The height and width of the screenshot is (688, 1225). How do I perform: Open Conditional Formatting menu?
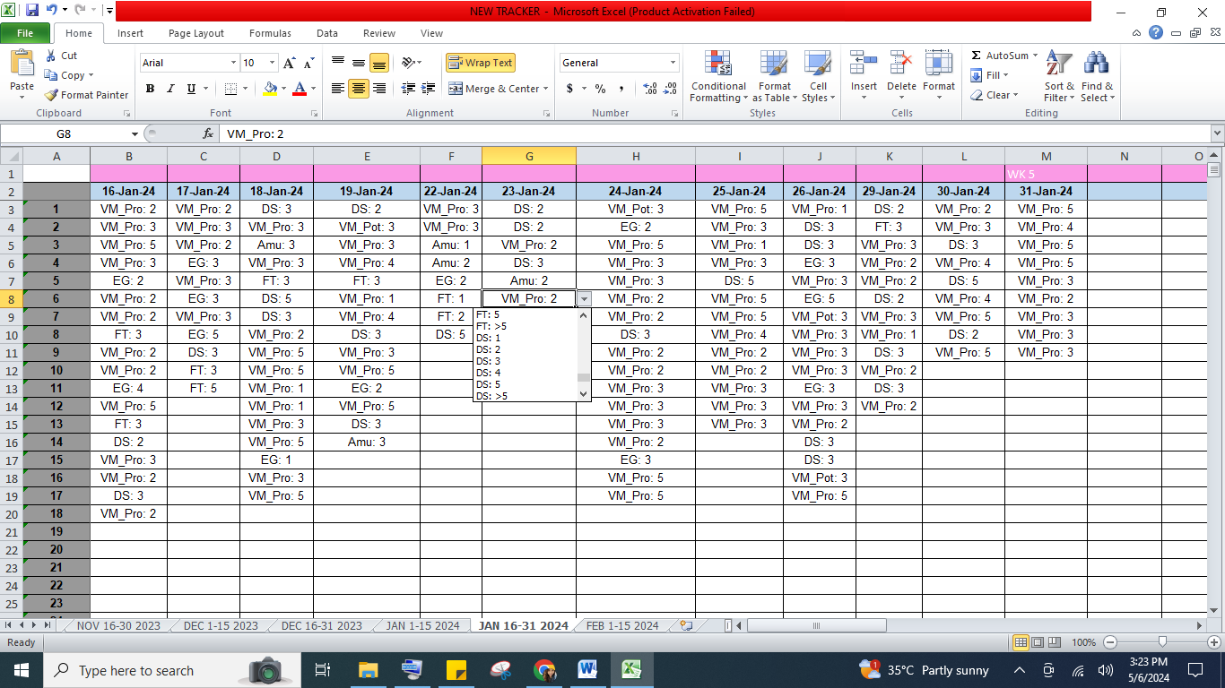point(718,77)
